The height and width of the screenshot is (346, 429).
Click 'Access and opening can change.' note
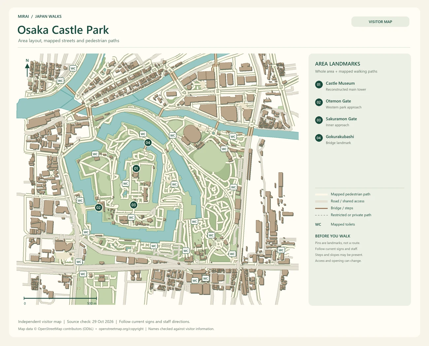(x=338, y=261)
